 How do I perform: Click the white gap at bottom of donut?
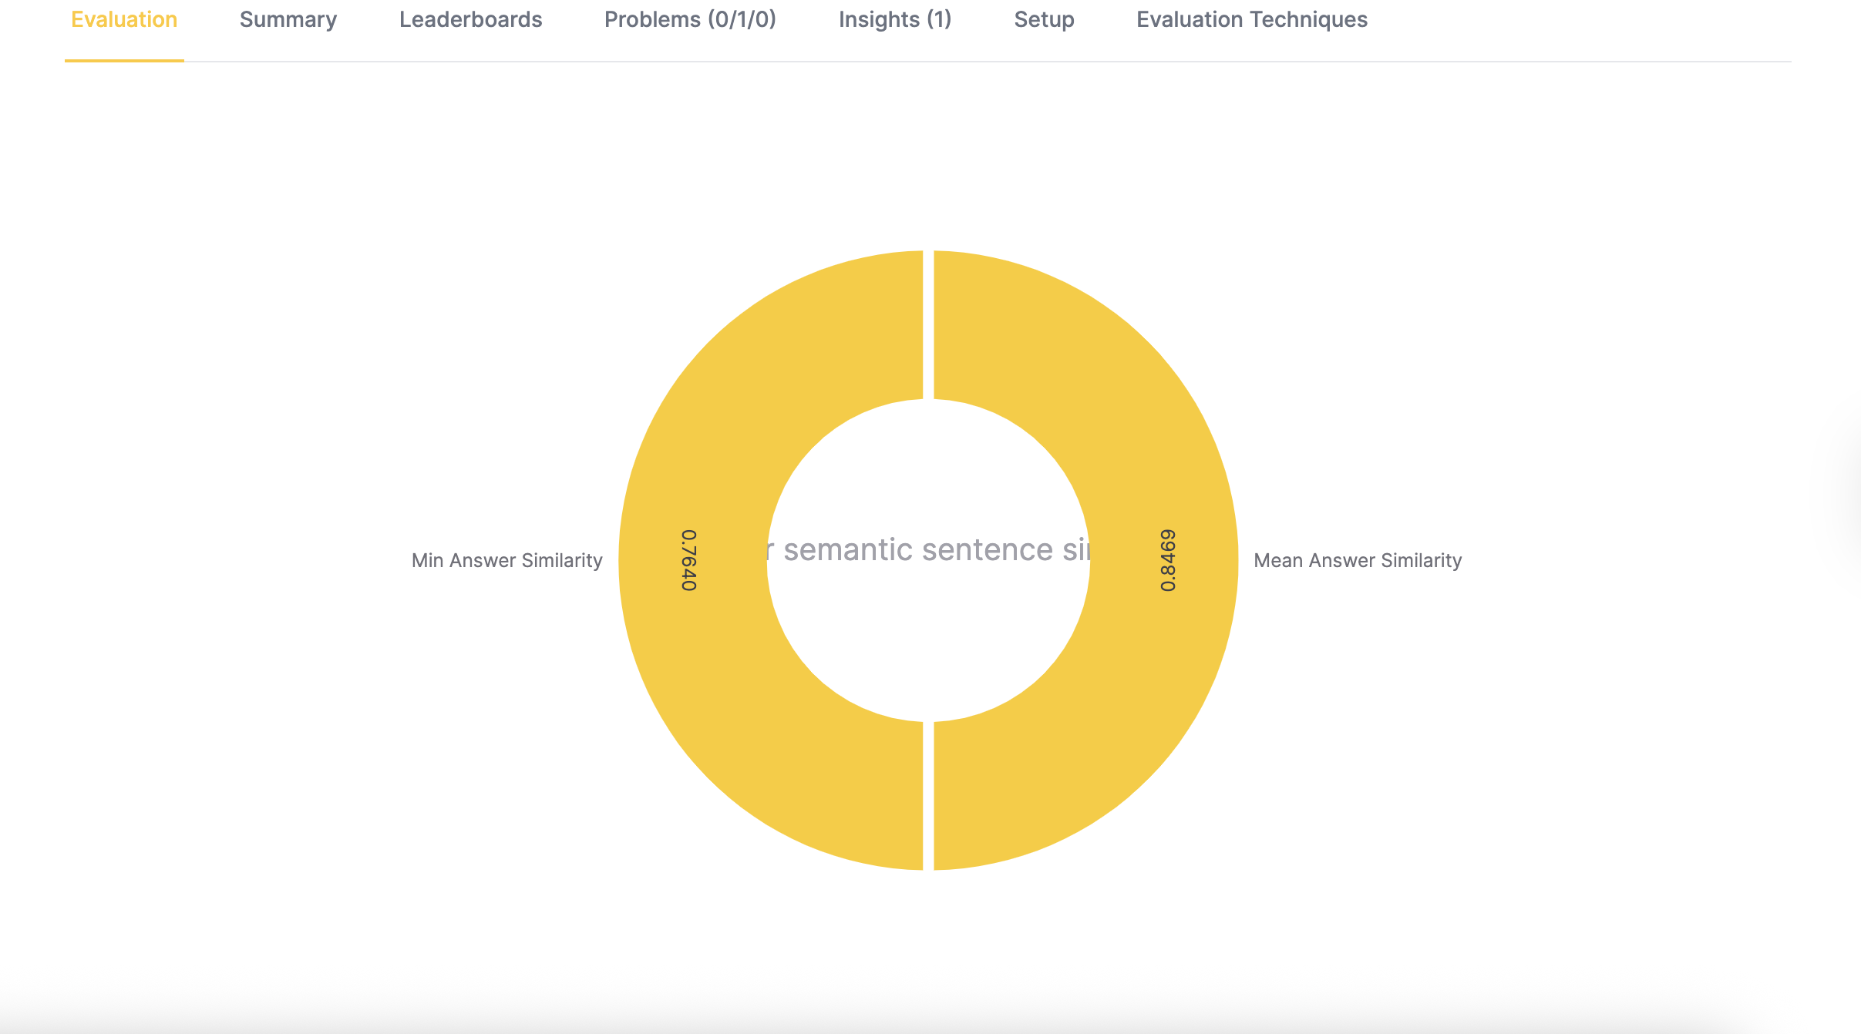coord(928,795)
